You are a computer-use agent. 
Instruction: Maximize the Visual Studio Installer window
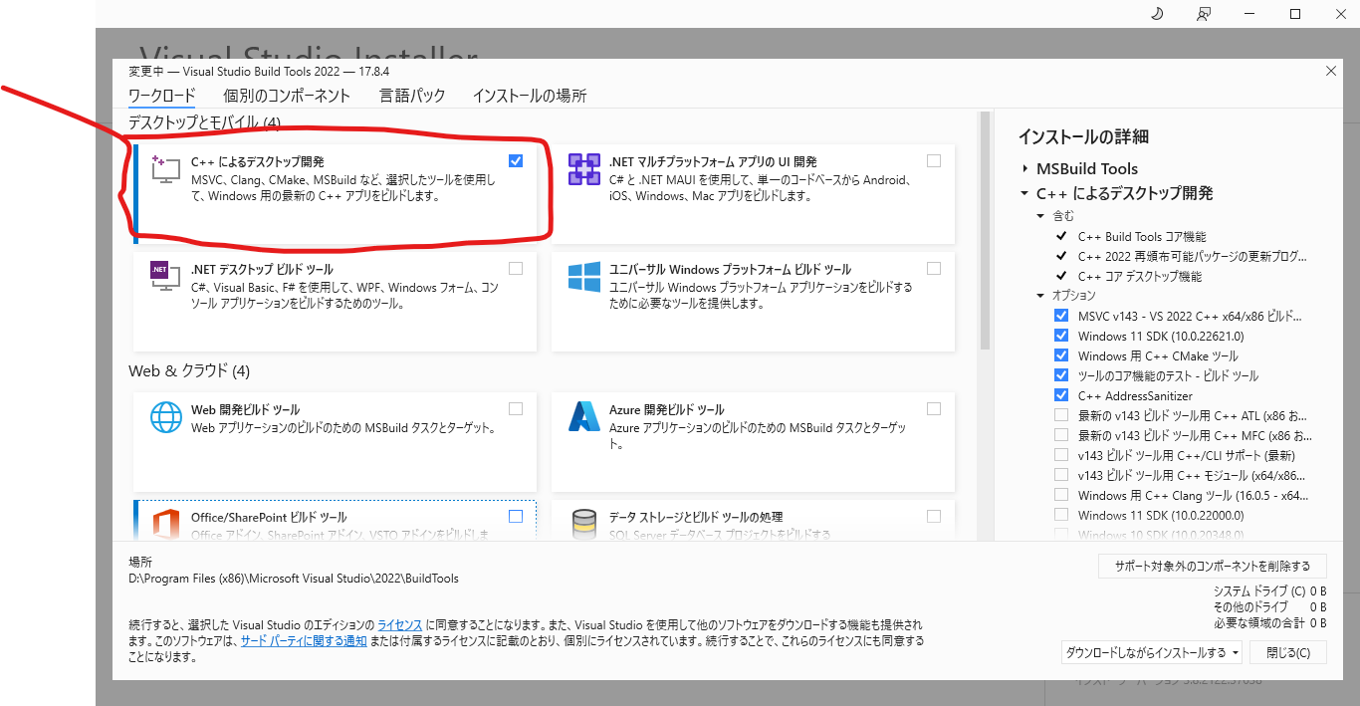[x=1295, y=14]
